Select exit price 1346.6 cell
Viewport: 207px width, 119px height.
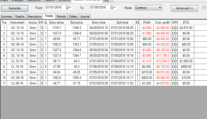(77, 33)
